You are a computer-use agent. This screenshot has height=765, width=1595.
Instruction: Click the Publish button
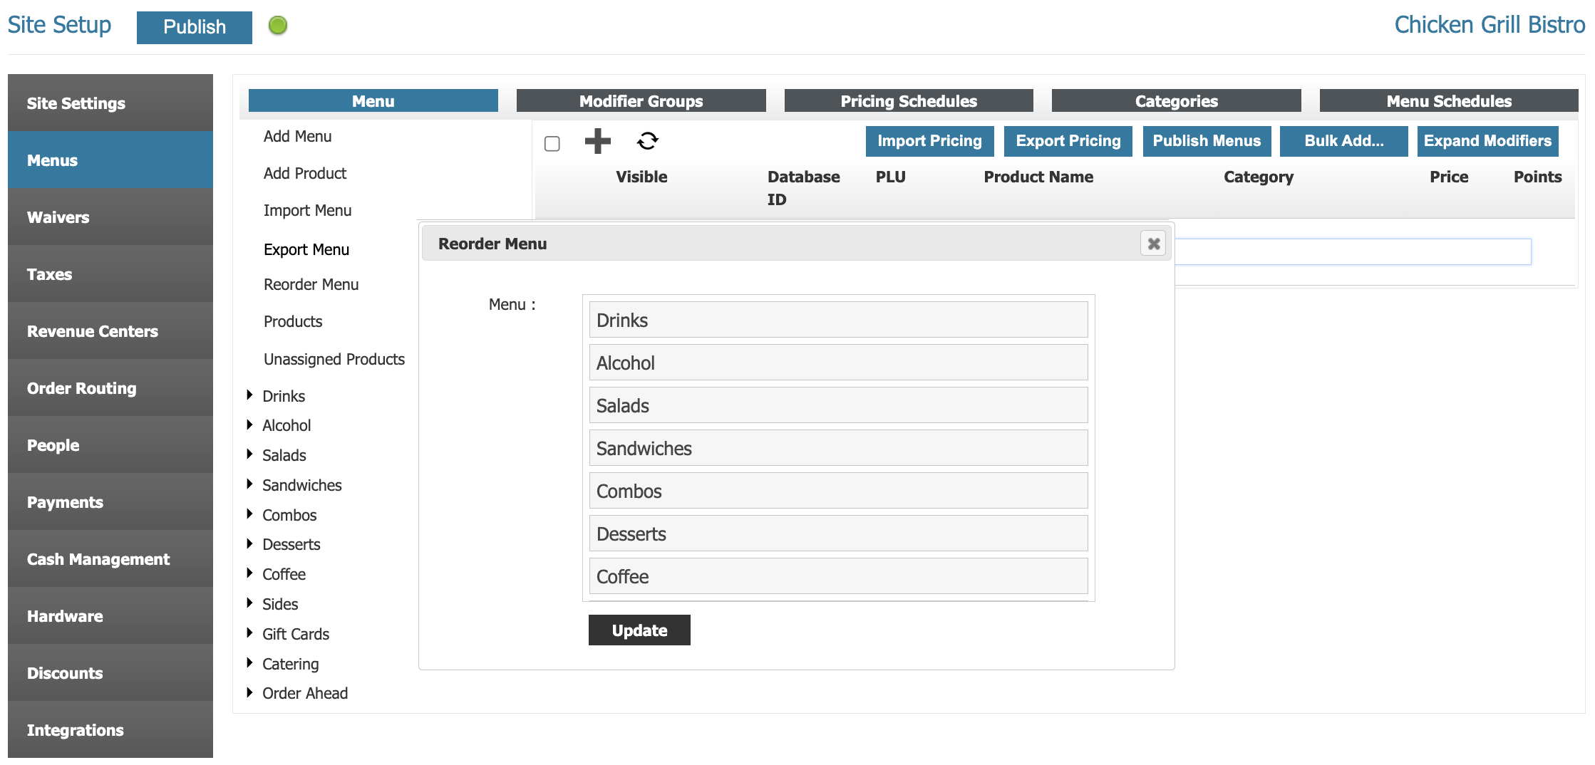click(x=194, y=27)
